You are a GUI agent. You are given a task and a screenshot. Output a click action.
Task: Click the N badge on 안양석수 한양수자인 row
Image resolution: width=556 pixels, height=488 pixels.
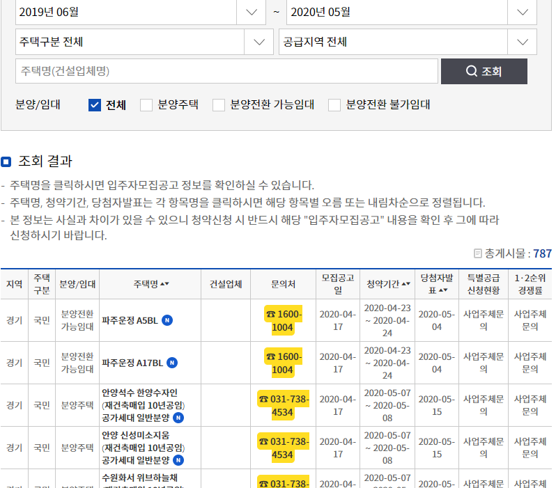click(x=178, y=418)
